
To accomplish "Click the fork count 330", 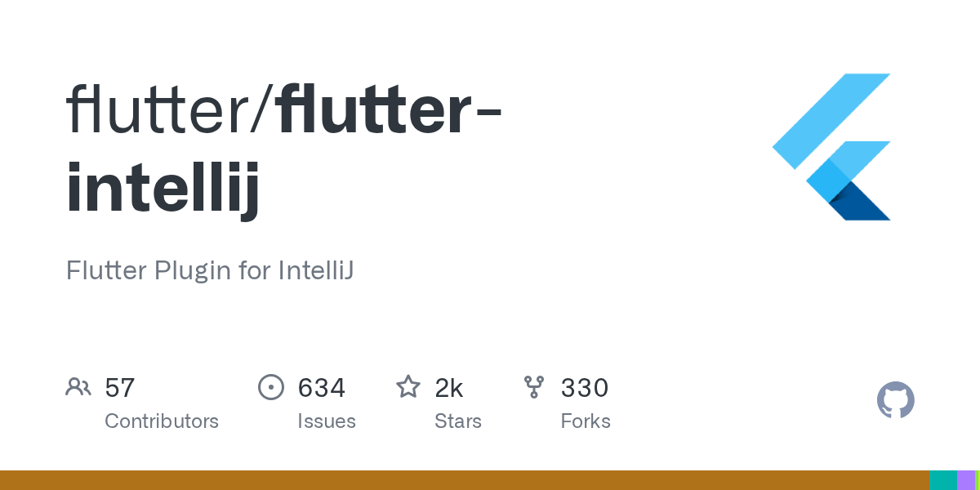I will [585, 388].
